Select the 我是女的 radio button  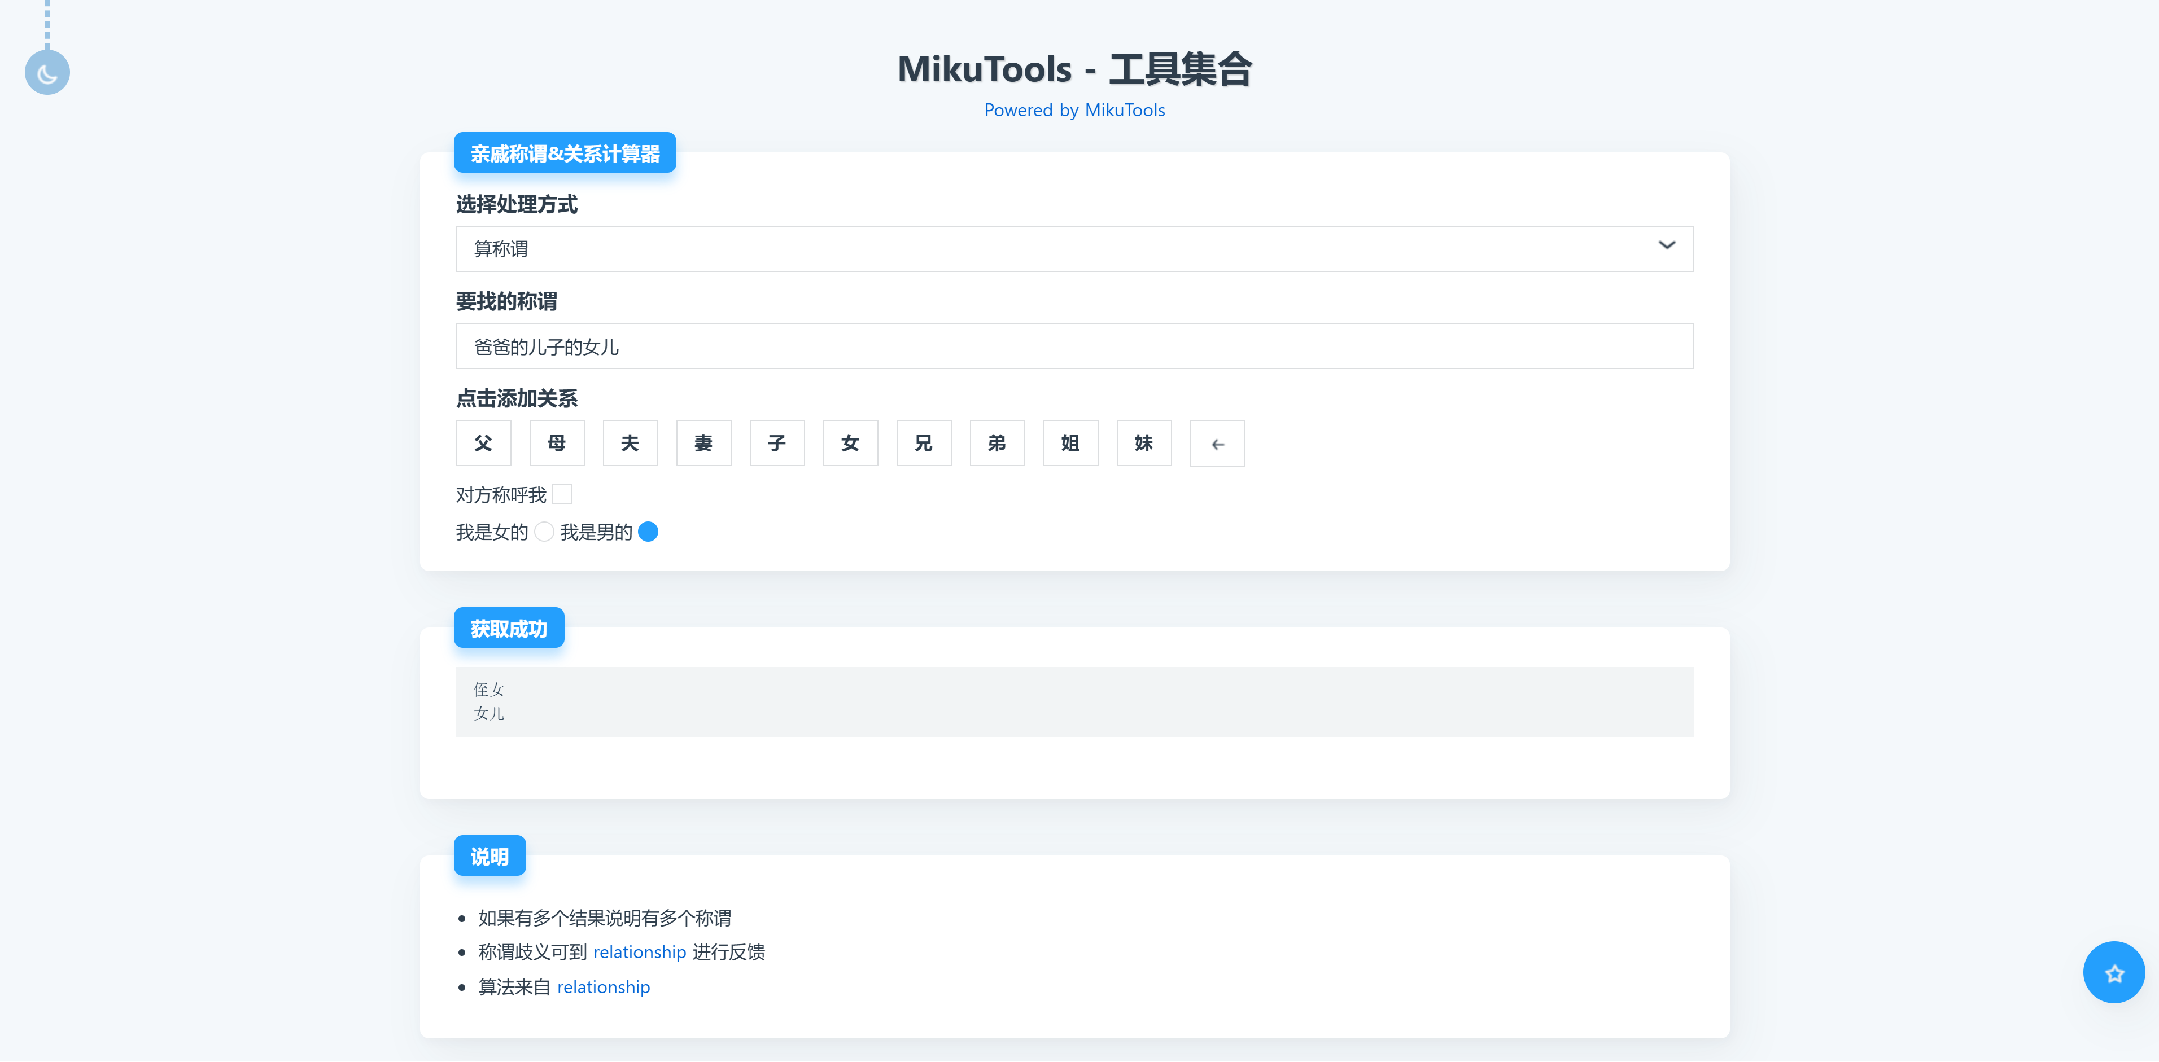coord(544,532)
